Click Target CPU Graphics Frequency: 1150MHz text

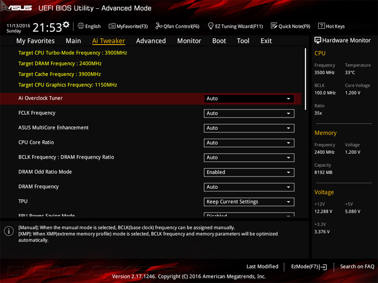(x=68, y=85)
